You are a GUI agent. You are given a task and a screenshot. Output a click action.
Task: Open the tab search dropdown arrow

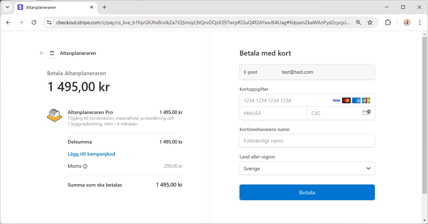point(7,7)
